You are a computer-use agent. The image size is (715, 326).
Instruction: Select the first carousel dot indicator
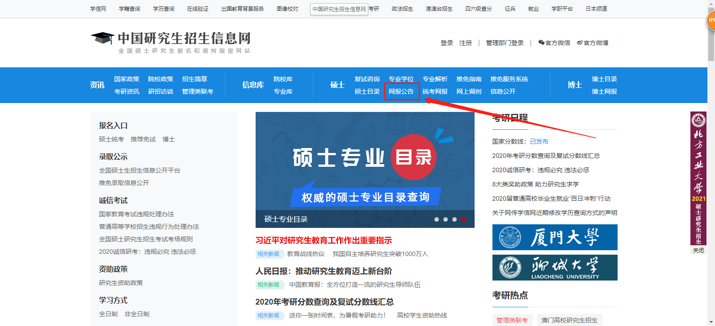click(437, 219)
